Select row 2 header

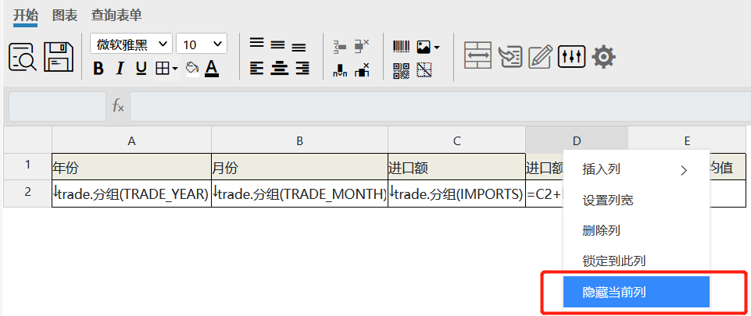[28, 194]
